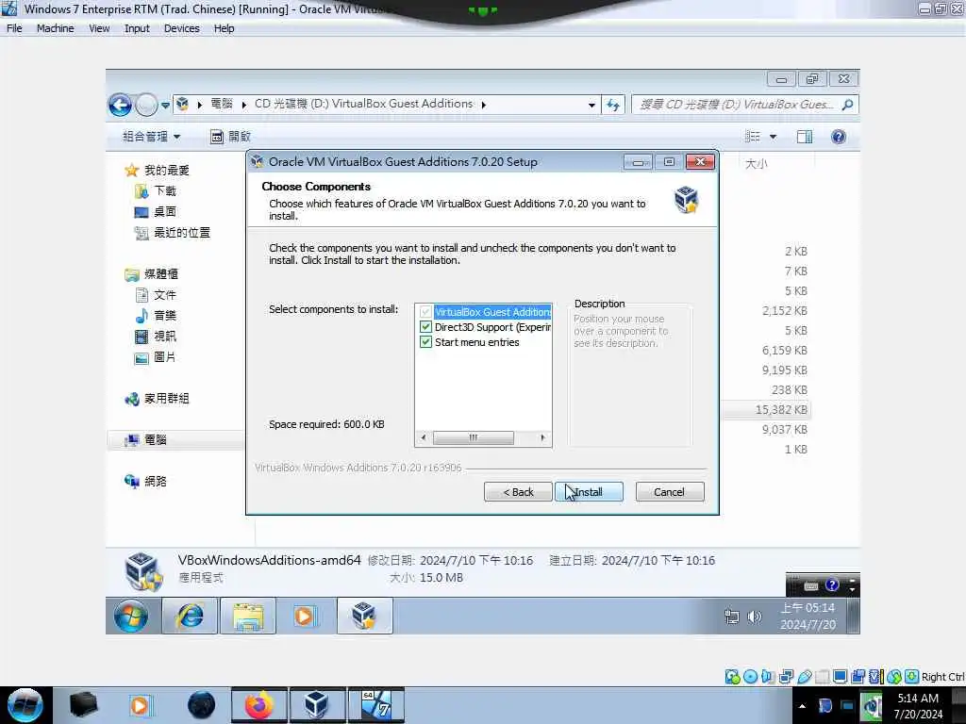966x724 pixels.
Task: Open File Explorer from guest taskbar
Action: (248, 616)
